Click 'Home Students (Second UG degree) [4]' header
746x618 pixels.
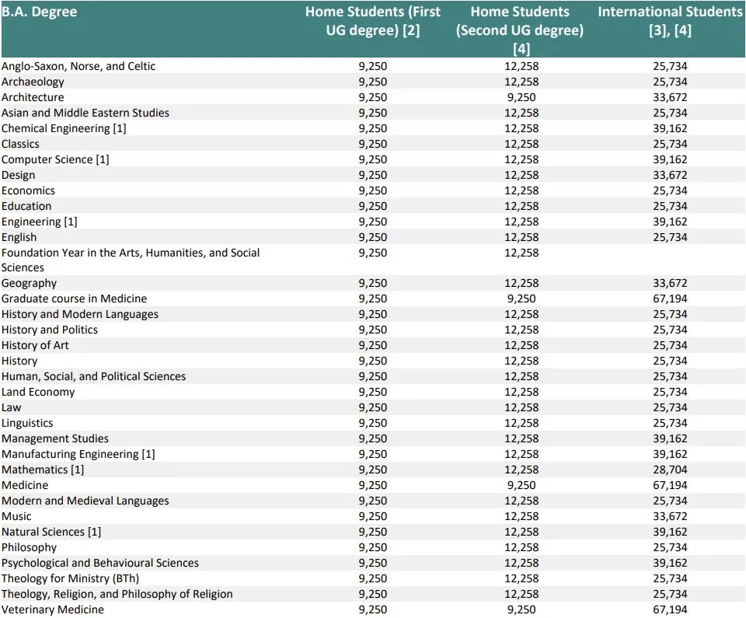tap(520, 30)
